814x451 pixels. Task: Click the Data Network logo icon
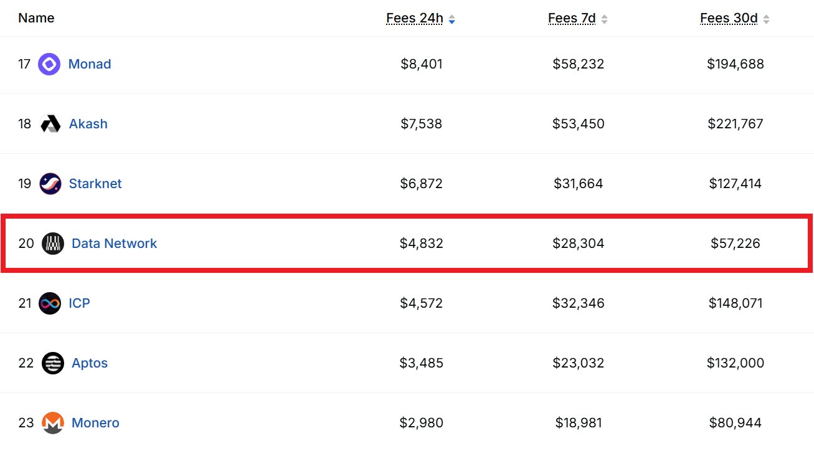[53, 244]
